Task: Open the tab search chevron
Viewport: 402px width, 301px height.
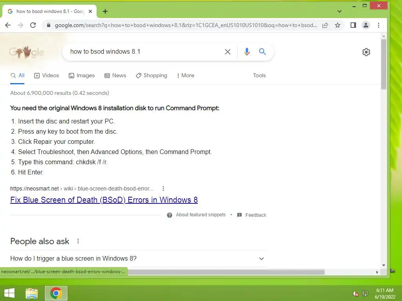Action: click(x=340, y=11)
